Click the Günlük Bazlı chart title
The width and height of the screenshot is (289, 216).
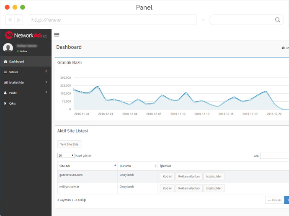[x=70, y=63]
